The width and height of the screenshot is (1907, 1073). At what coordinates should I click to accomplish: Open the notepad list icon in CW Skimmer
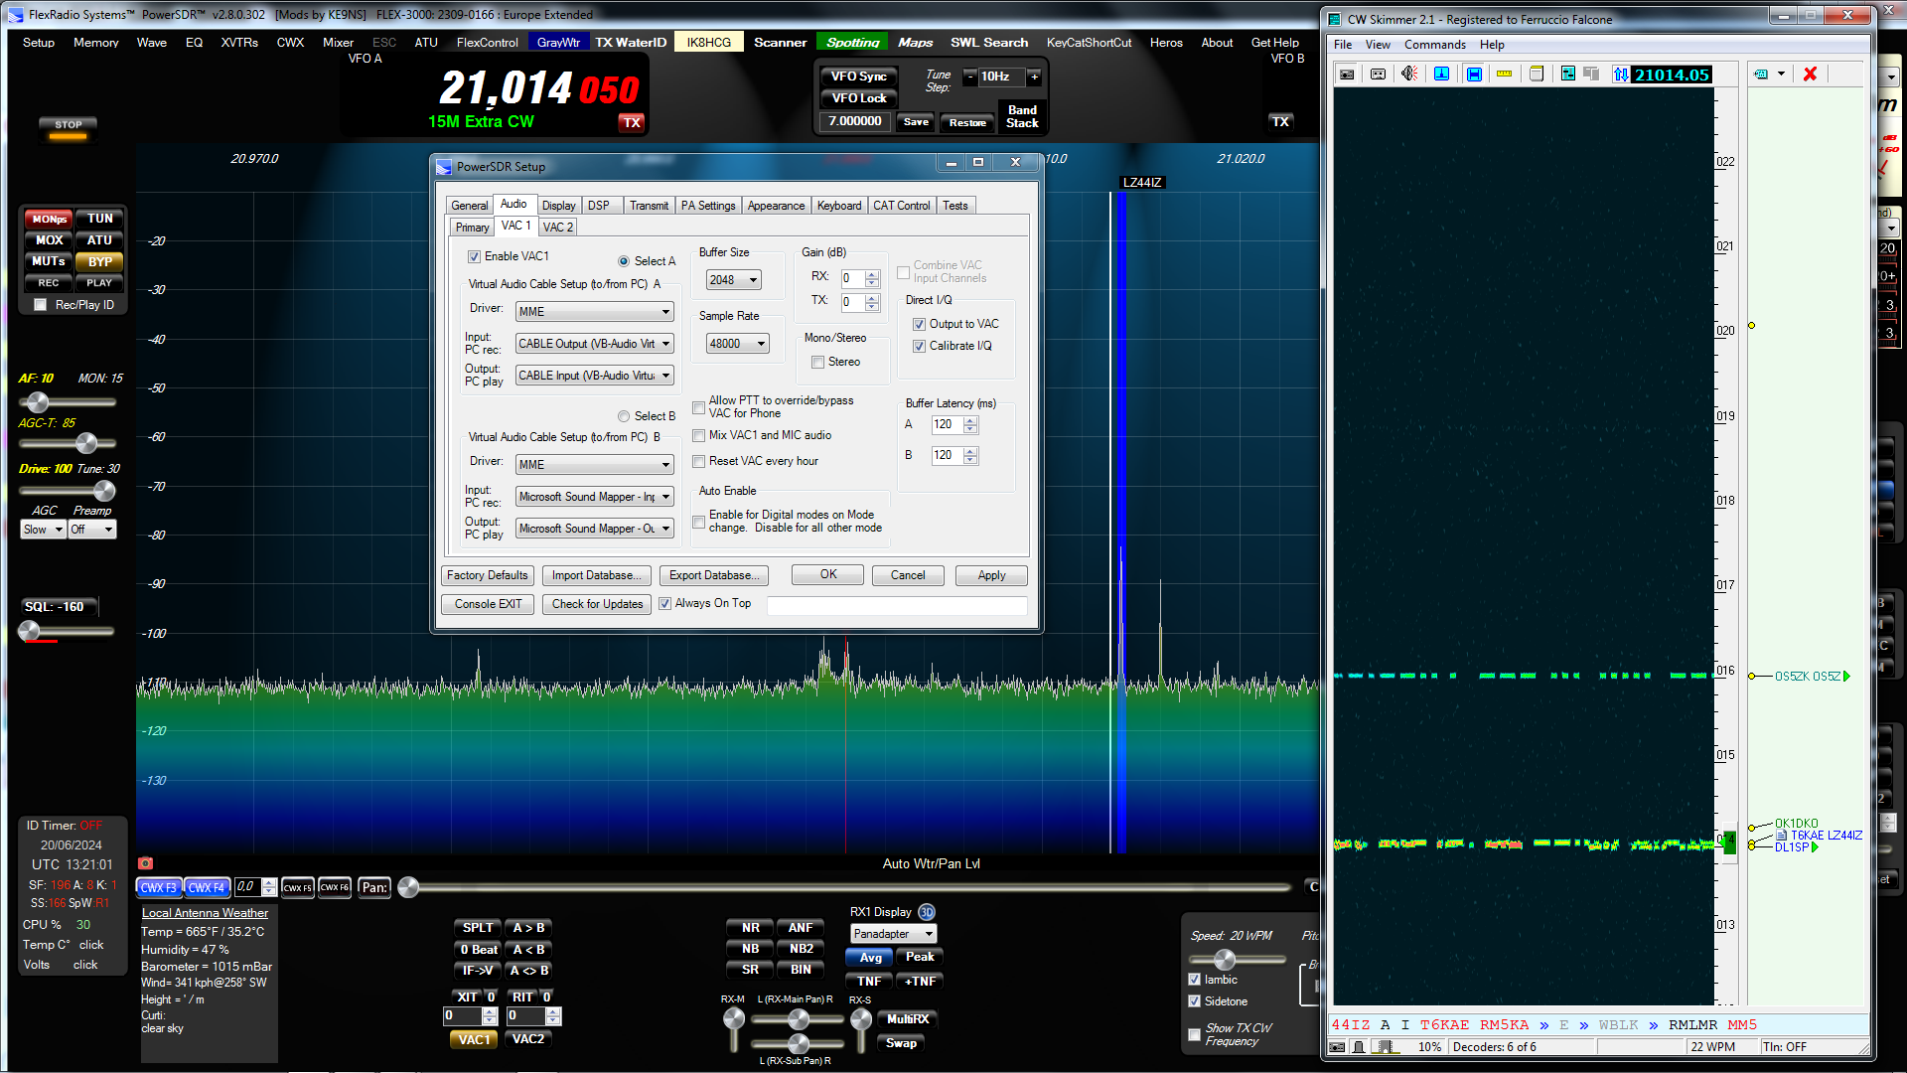1537,75
